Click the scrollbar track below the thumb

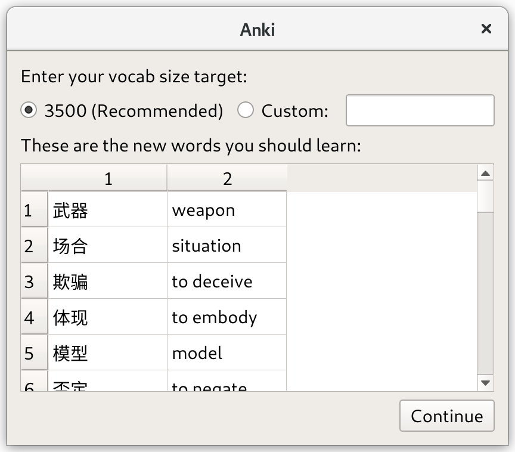coord(485,293)
